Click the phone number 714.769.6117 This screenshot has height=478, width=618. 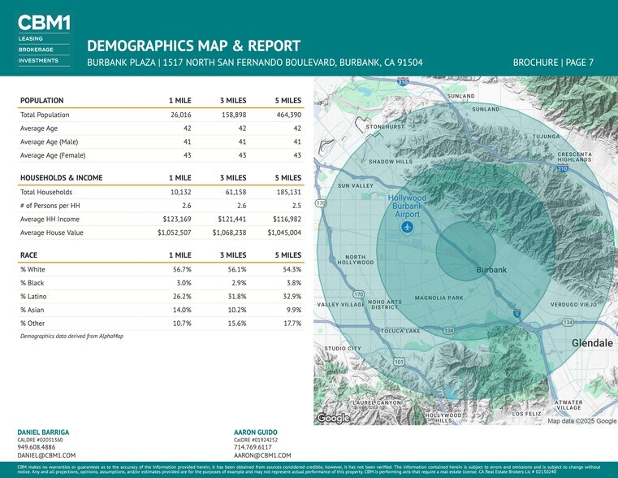253,447
